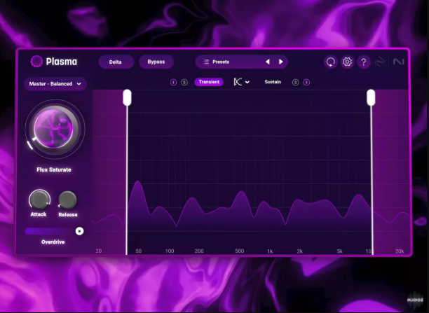
Task: Click the 500 frequency label
Action: pyautogui.click(x=240, y=251)
